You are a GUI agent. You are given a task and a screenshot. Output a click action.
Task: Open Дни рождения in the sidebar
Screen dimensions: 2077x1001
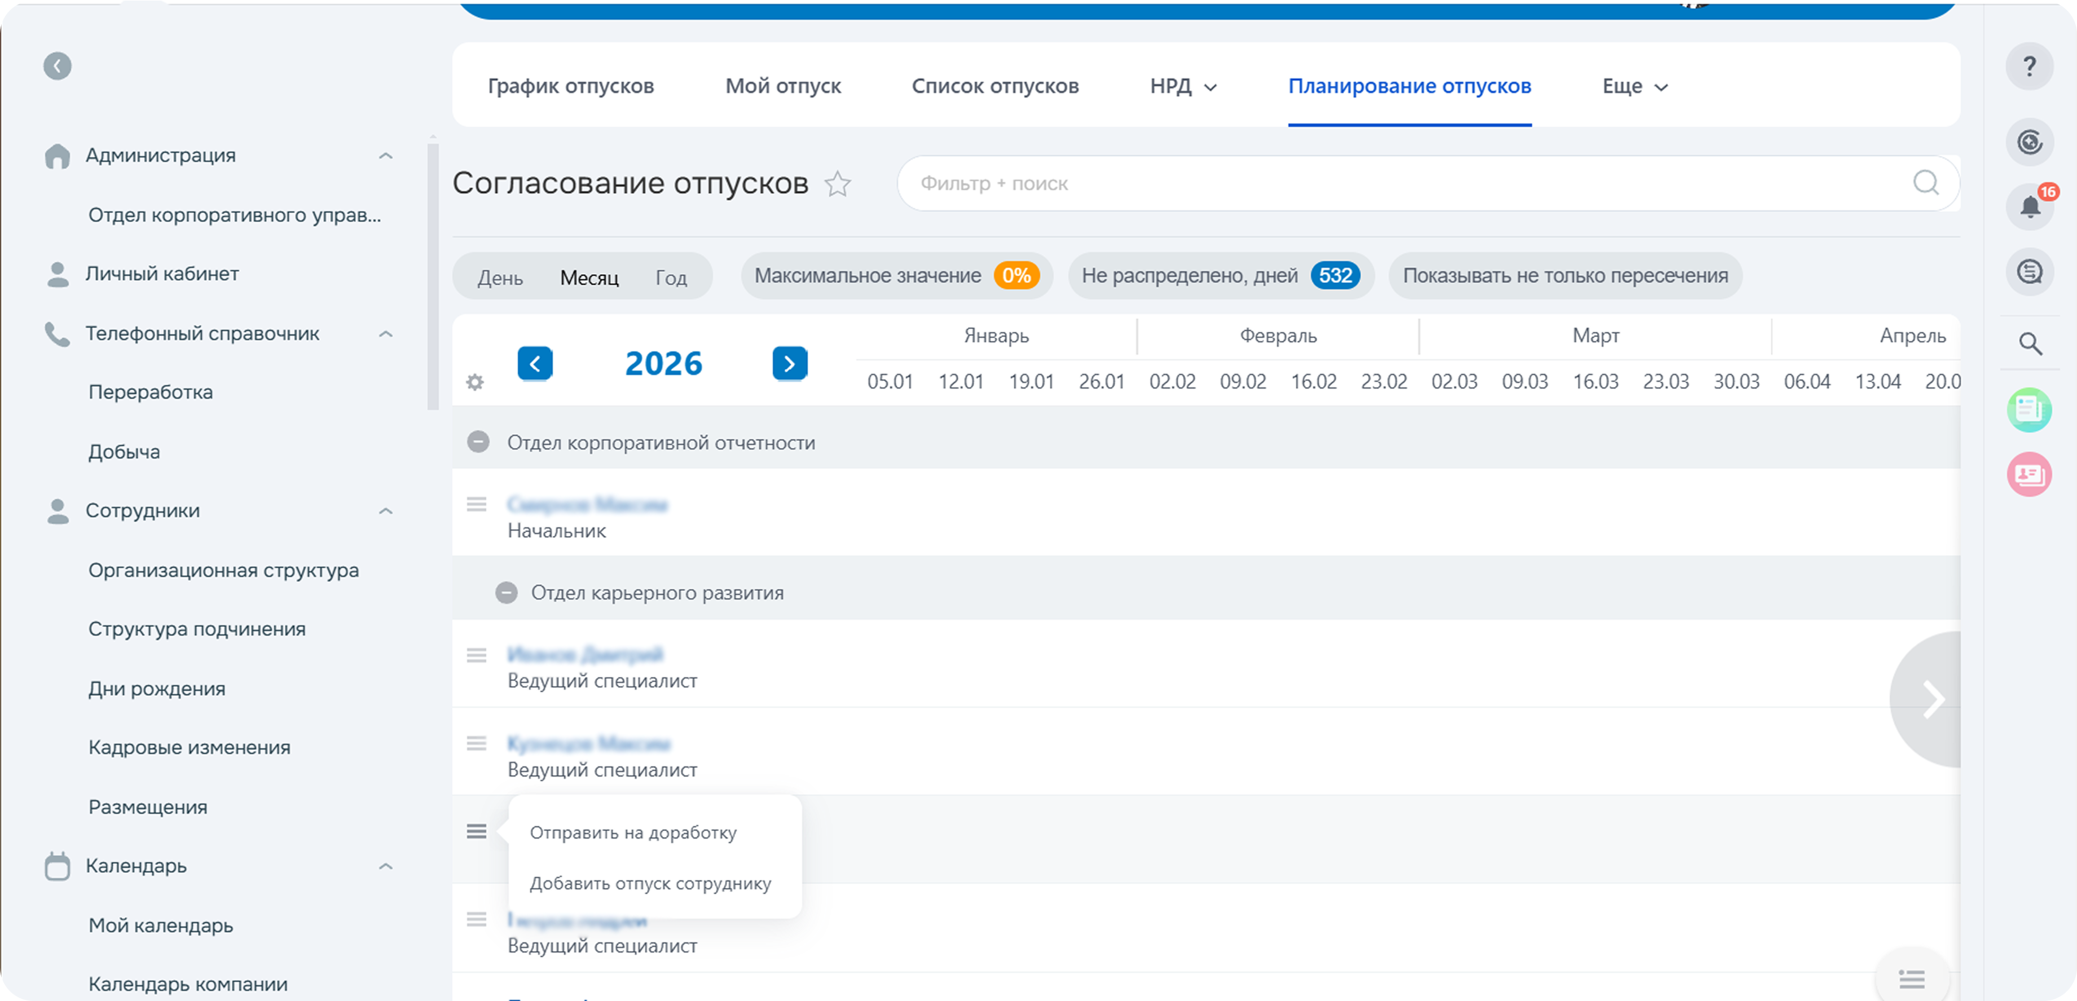(x=156, y=687)
